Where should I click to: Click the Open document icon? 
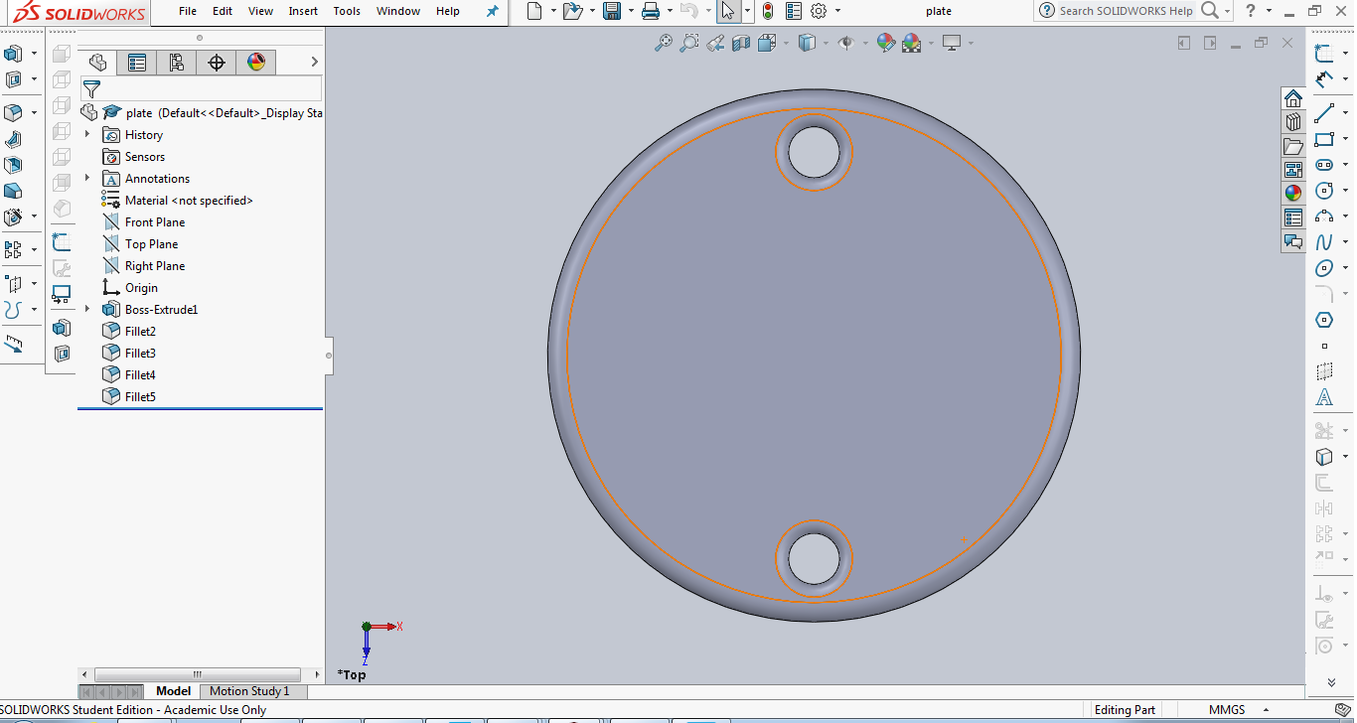click(571, 11)
